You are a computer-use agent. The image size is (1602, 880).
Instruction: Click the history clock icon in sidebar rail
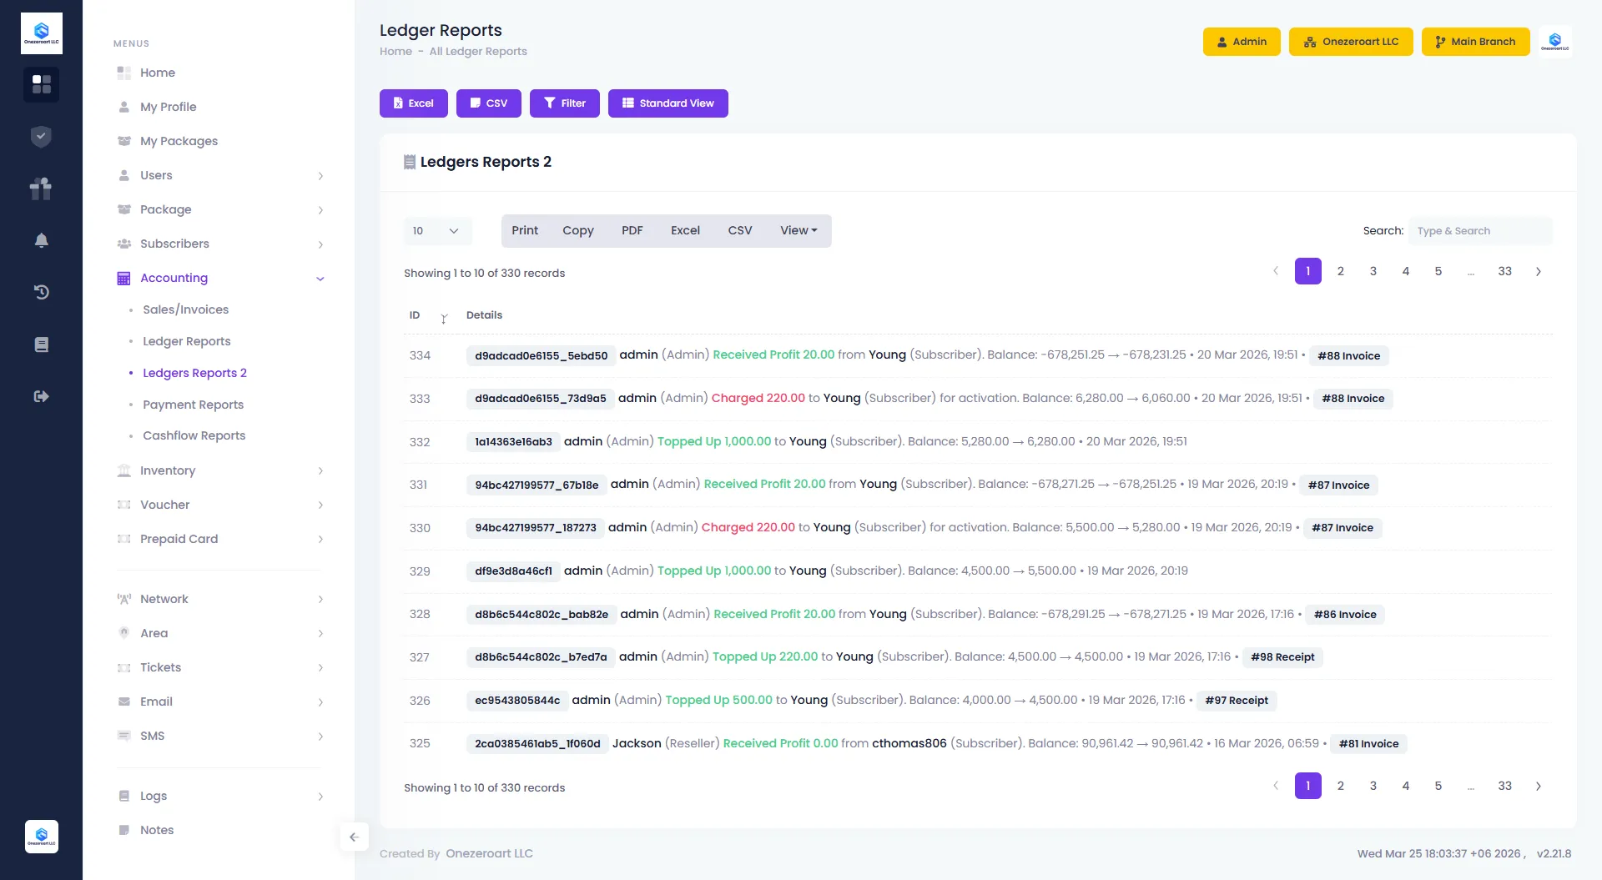(x=41, y=292)
